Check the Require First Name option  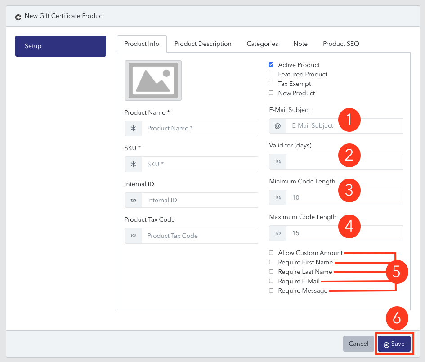point(271,262)
